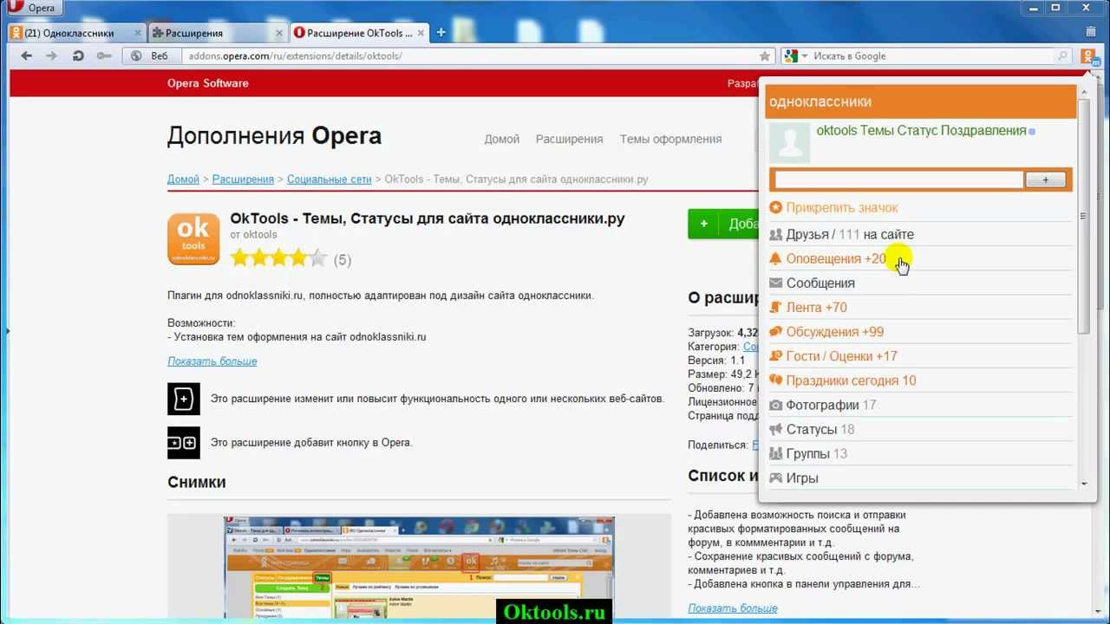Close the (21) Одноклассники tab
This screenshot has width=1110, height=624.
(137, 33)
